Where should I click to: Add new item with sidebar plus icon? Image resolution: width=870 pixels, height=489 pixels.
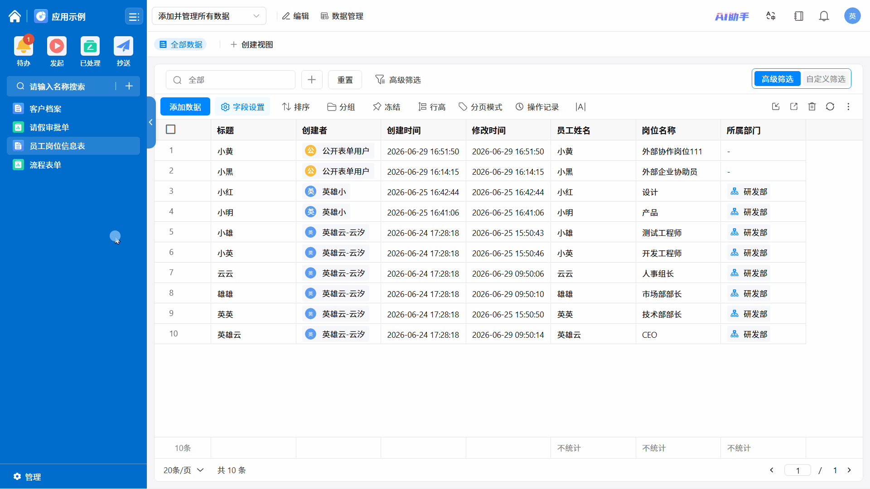click(129, 86)
